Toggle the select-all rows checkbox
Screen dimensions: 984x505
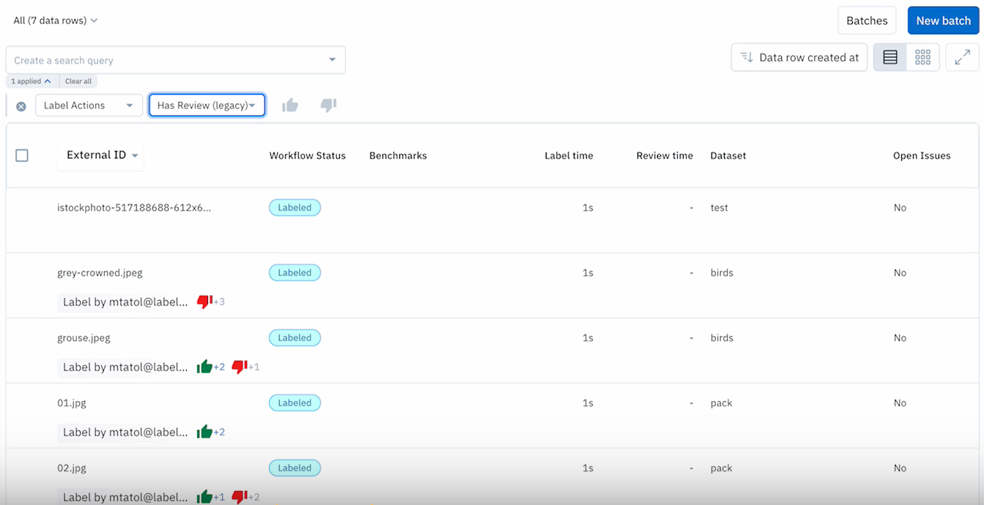22,155
